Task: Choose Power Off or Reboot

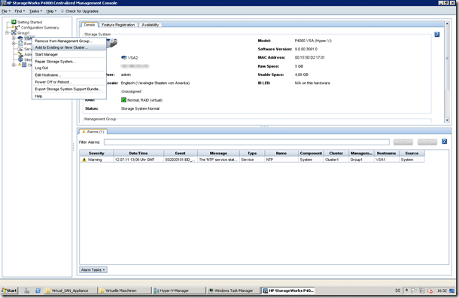Action: tap(69, 82)
